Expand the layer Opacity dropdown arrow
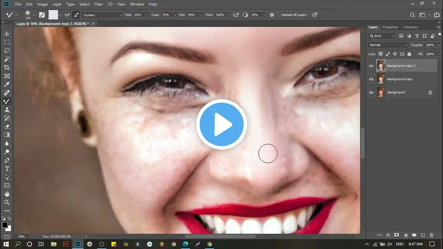The image size is (443, 249). point(439,45)
